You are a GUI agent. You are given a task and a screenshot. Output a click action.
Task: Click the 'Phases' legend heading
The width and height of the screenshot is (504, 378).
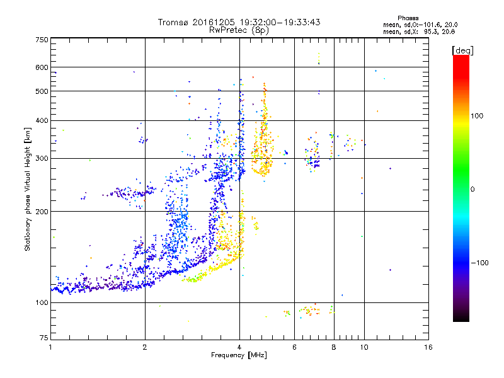408,18
